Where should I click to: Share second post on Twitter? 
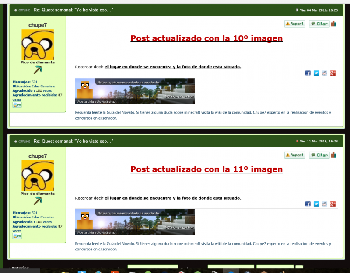[x=316, y=204]
